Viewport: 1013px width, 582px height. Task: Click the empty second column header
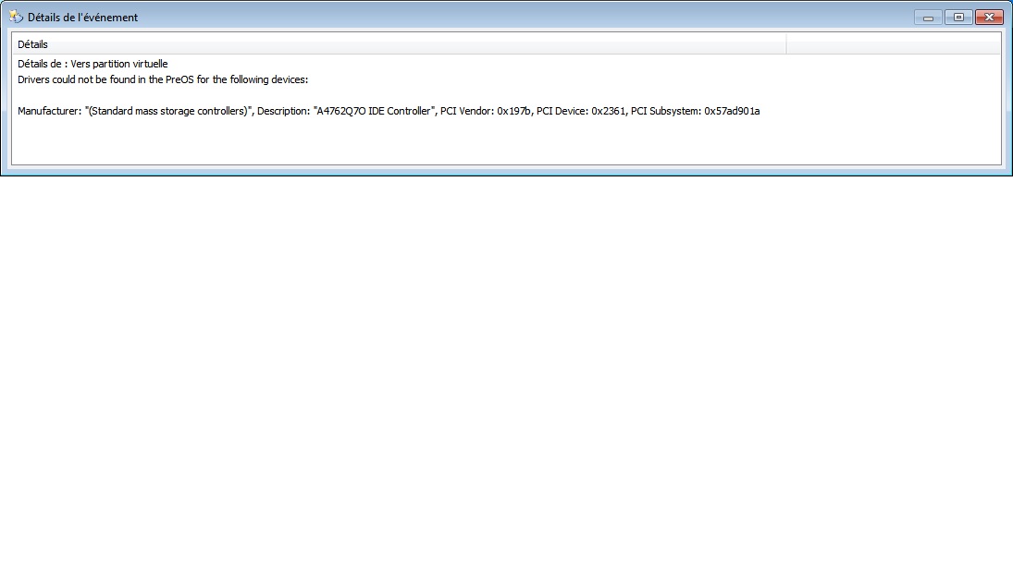[893, 44]
